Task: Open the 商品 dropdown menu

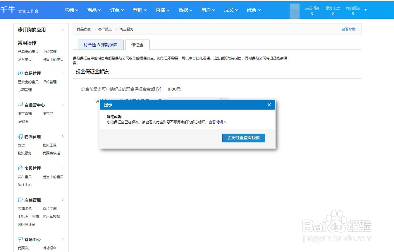Action: pos(94,10)
